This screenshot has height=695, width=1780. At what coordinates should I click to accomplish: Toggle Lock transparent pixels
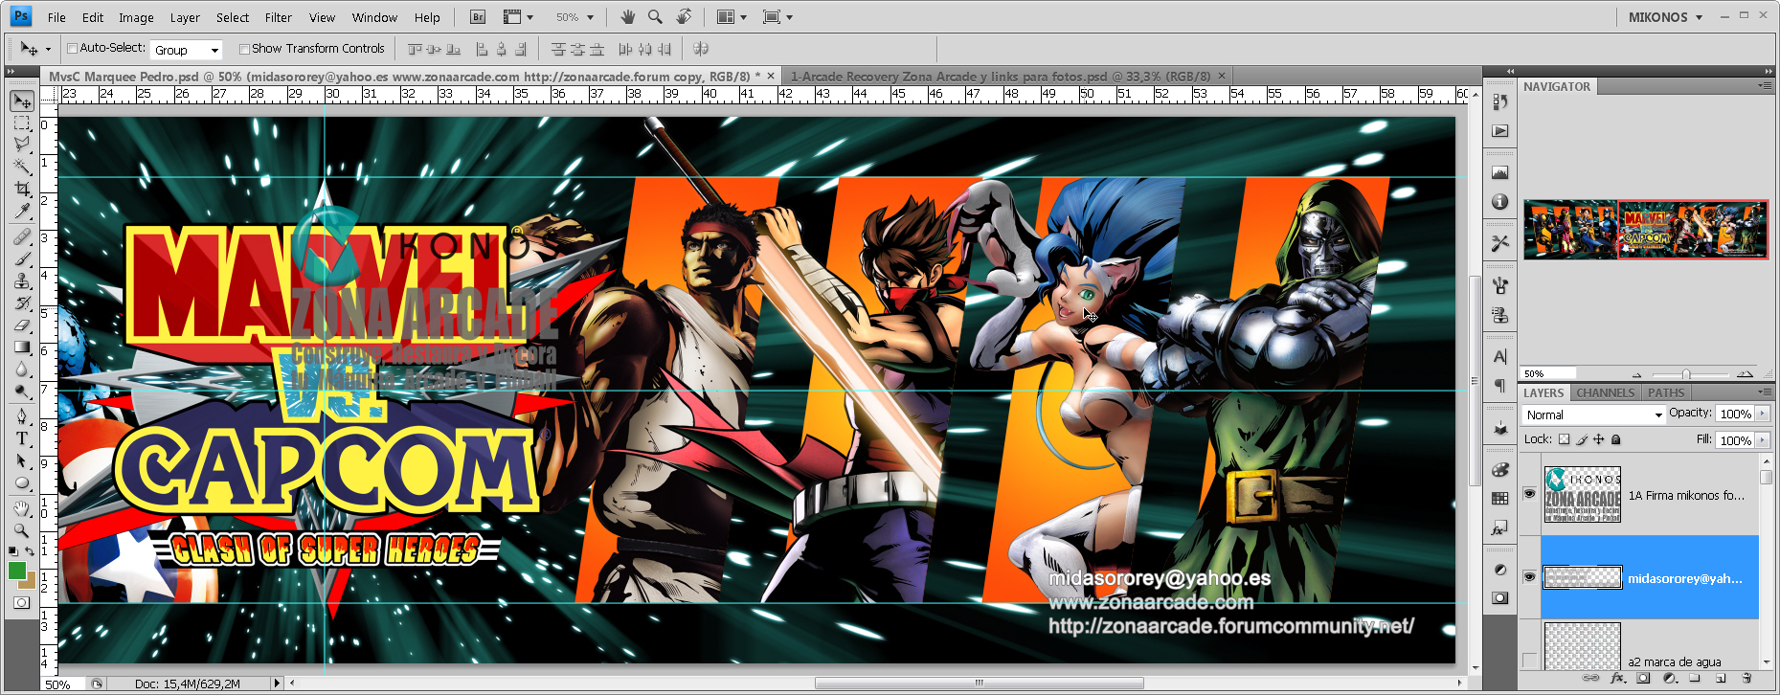pos(1564,439)
